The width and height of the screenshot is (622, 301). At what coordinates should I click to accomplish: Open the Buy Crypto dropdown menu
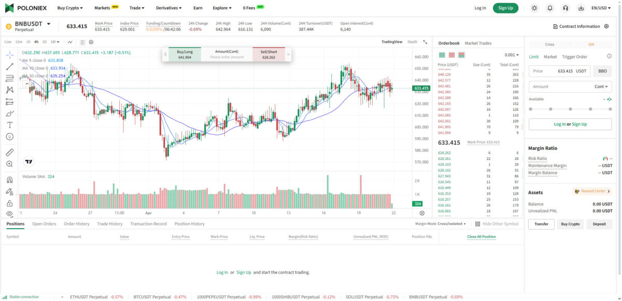tap(70, 8)
